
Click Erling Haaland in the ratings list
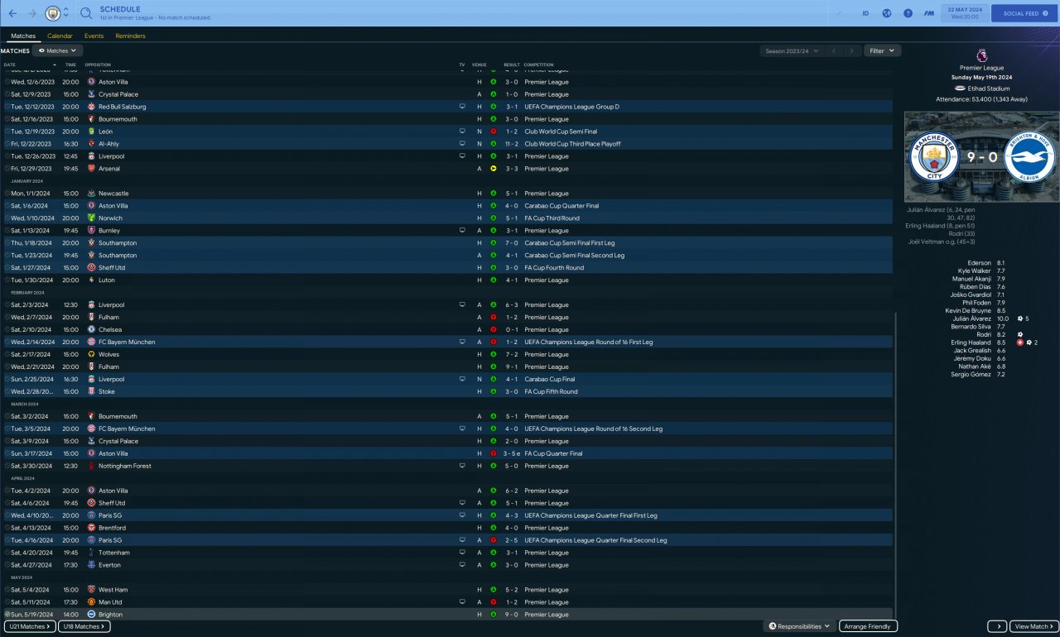click(971, 342)
